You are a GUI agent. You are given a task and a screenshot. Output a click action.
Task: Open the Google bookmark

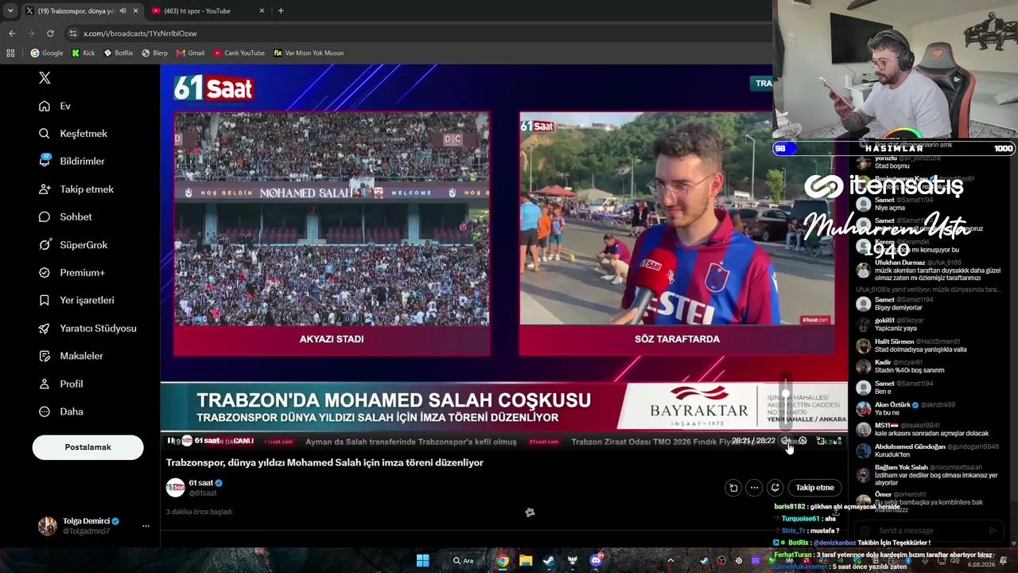[47, 53]
